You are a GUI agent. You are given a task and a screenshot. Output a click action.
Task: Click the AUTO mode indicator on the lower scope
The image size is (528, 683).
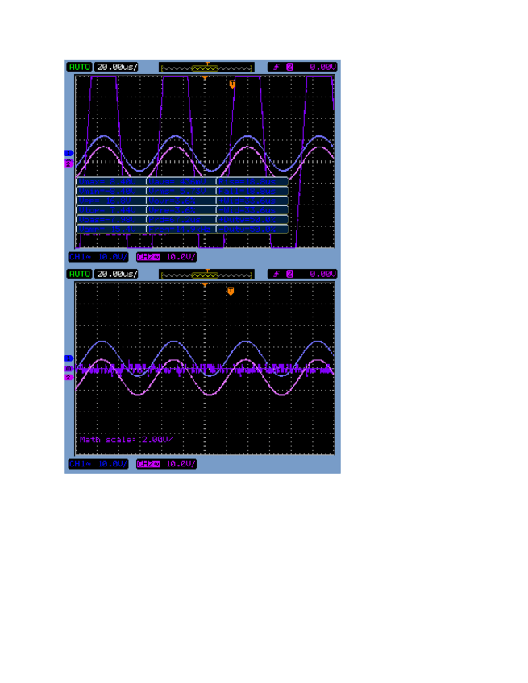click(79, 274)
